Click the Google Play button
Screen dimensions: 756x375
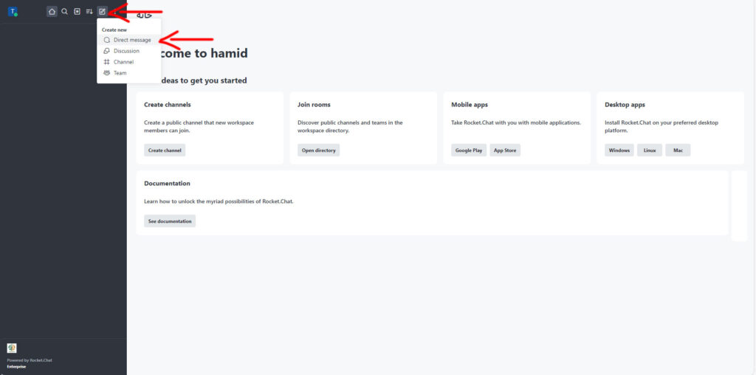(x=468, y=150)
